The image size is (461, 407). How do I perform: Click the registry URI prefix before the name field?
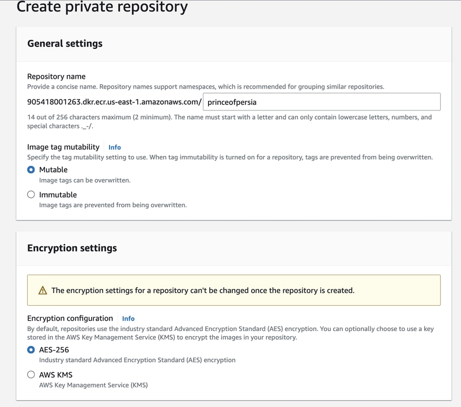(114, 102)
